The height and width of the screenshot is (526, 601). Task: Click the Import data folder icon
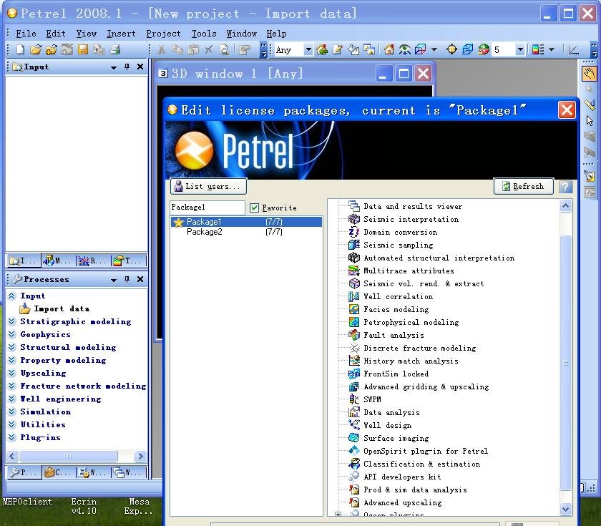(x=25, y=308)
